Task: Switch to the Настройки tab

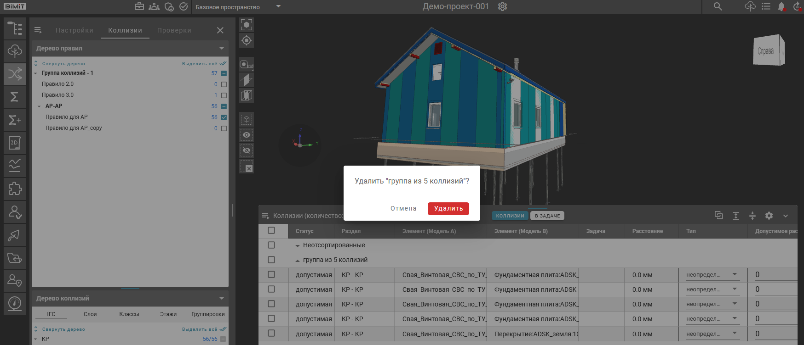Action: click(x=75, y=30)
